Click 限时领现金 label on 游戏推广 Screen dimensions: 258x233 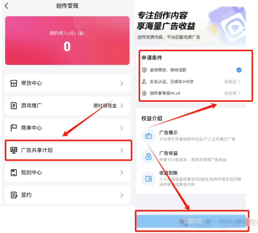tap(105, 106)
